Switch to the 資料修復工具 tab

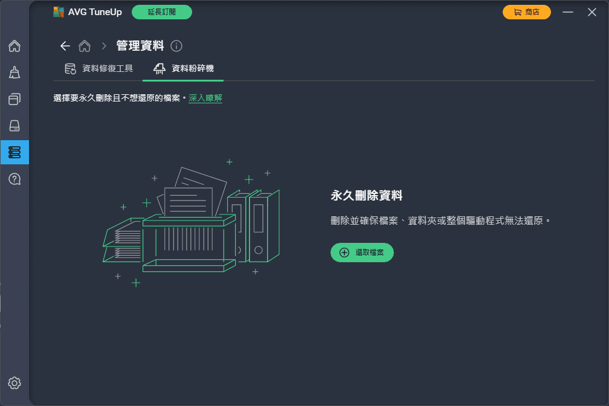coord(99,68)
